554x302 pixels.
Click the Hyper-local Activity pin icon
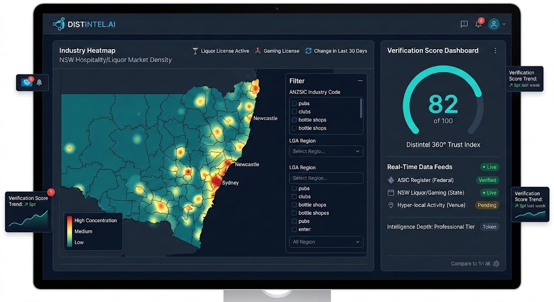pos(391,205)
